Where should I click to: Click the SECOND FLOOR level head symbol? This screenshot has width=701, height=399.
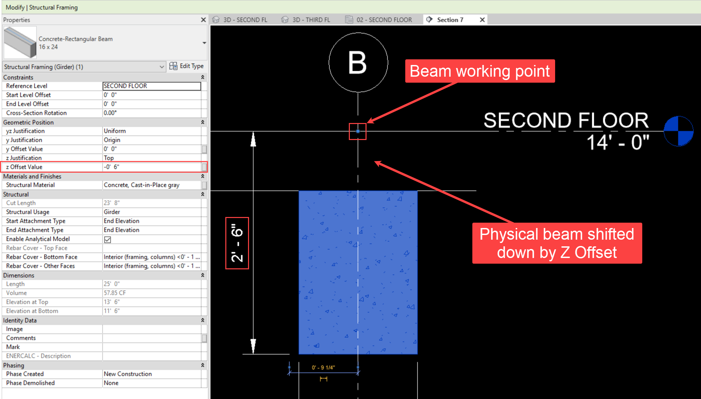pos(678,131)
